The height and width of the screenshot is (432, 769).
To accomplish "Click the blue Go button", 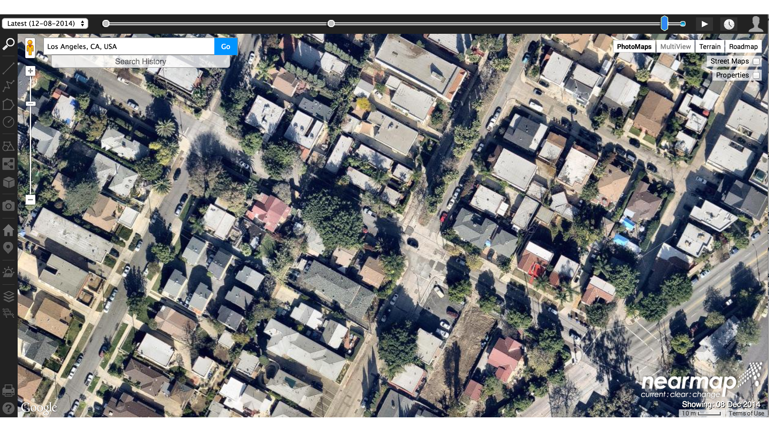I will coord(226,47).
